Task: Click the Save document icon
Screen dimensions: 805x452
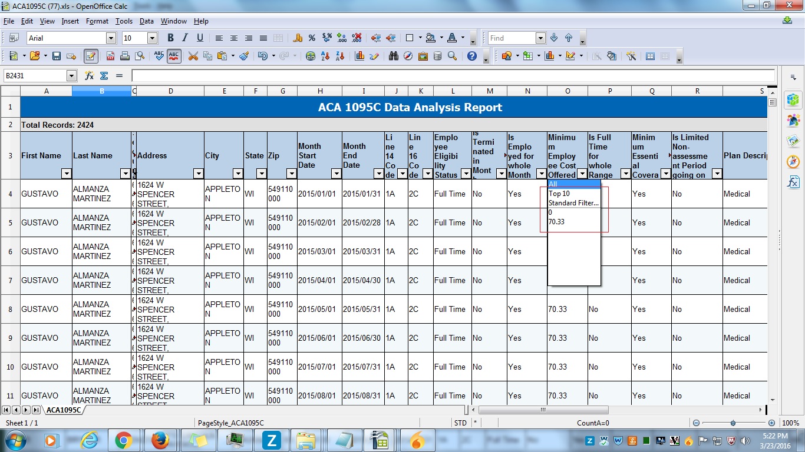Action: (x=57, y=56)
